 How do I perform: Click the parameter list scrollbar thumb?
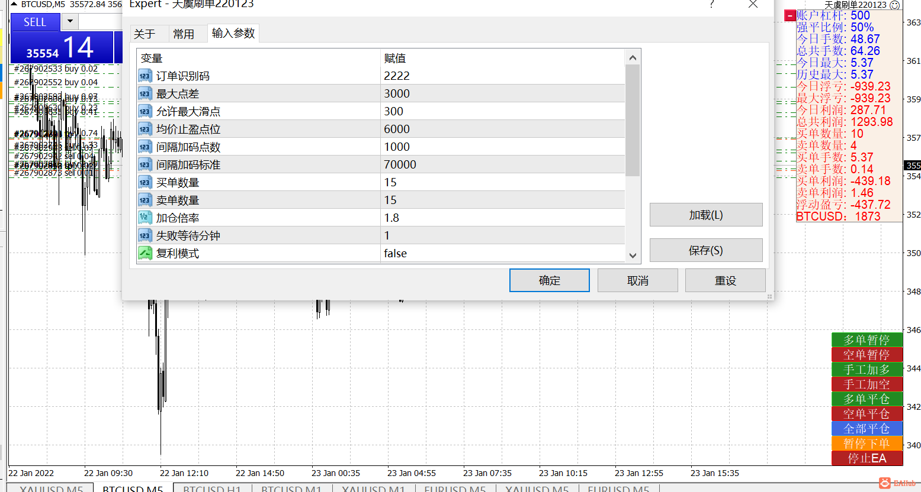point(633,121)
